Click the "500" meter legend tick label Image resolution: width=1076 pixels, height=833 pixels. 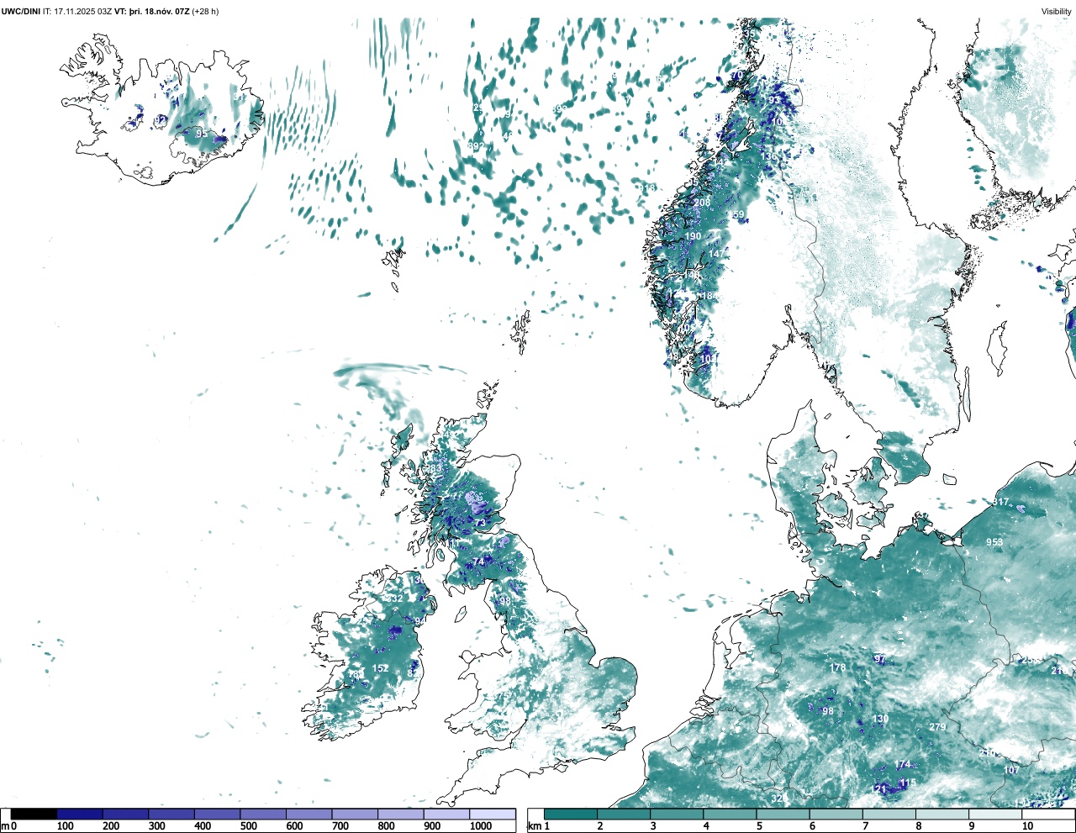point(248,826)
